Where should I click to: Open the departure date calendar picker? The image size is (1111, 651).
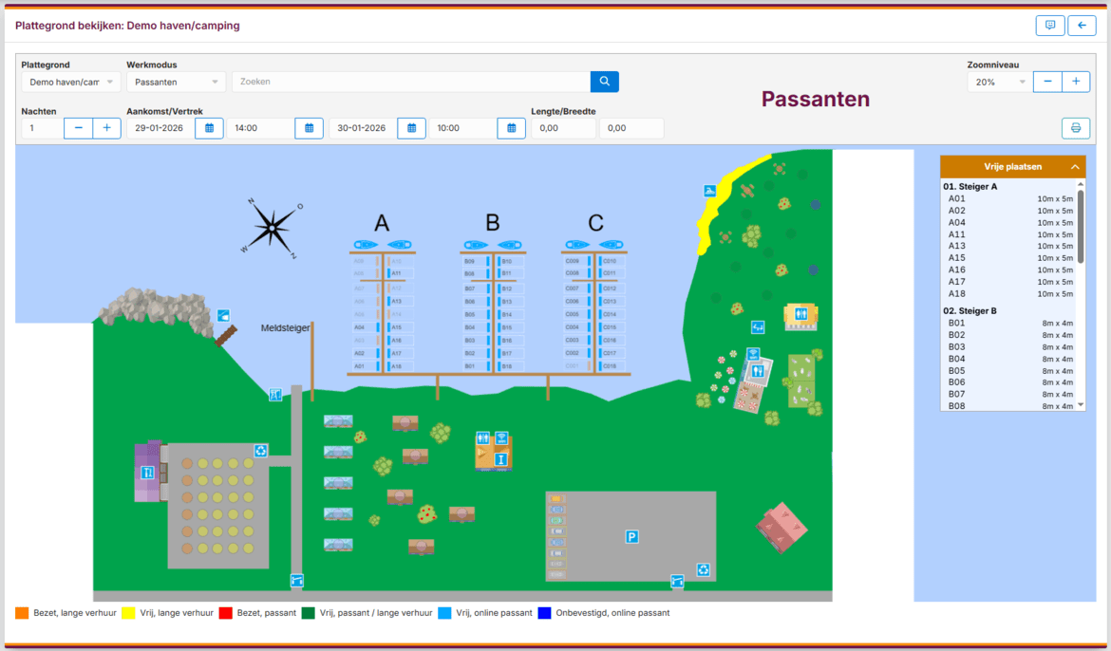(x=411, y=128)
